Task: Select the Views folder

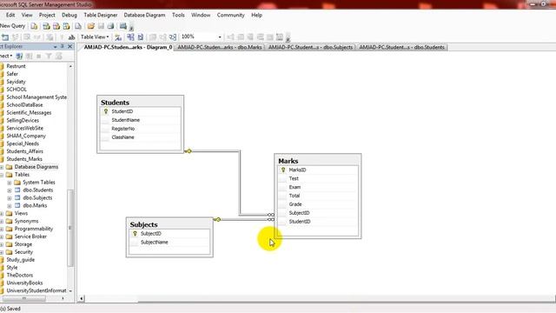Action: tap(21, 213)
